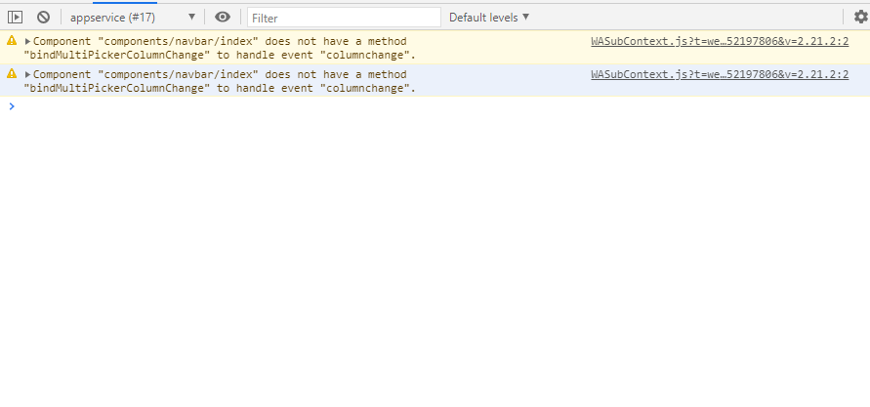Clear the console with the ban icon
The height and width of the screenshot is (407, 870).
pos(43,18)
